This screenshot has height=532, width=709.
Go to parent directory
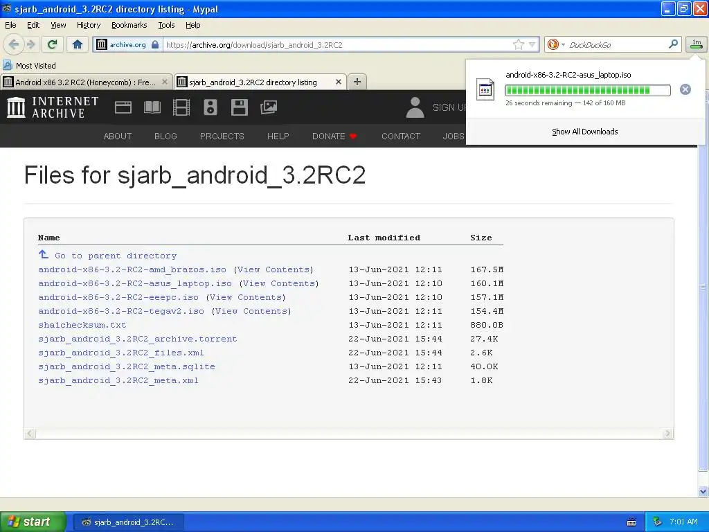116,256
